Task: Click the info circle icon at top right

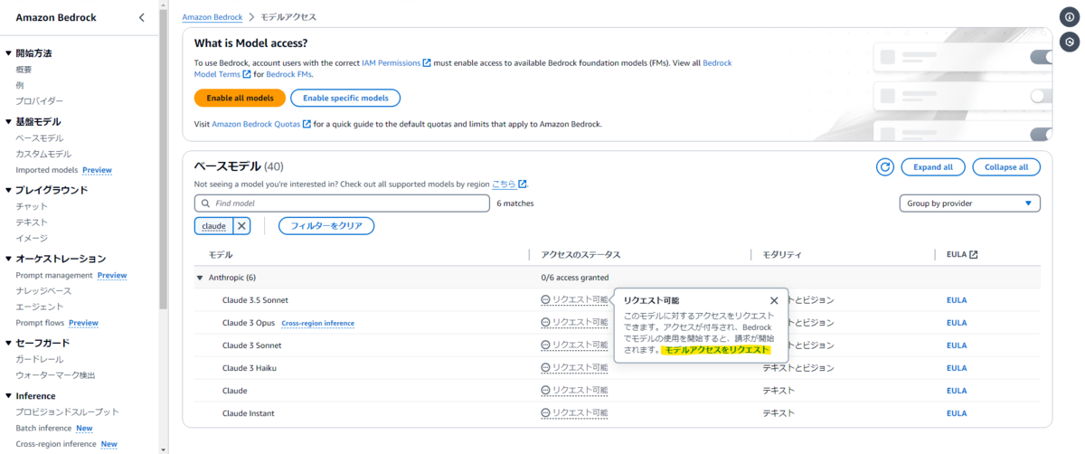Action: tap(1069, 17)
